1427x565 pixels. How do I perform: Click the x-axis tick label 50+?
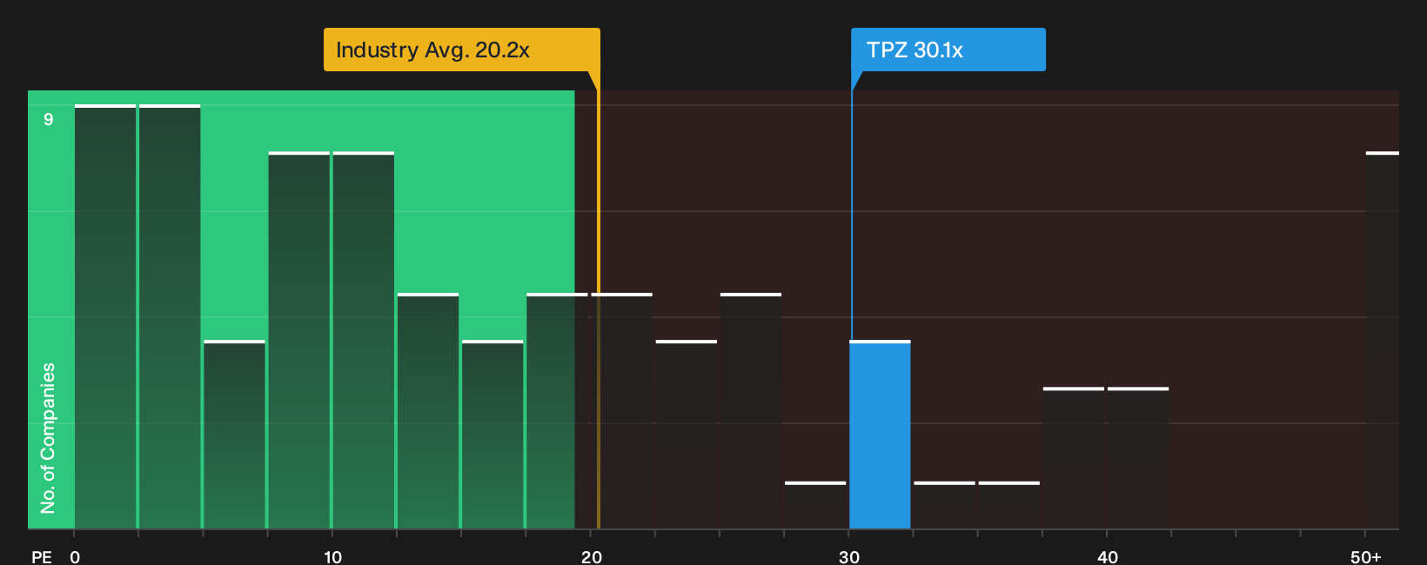(x=1365, y=556)
